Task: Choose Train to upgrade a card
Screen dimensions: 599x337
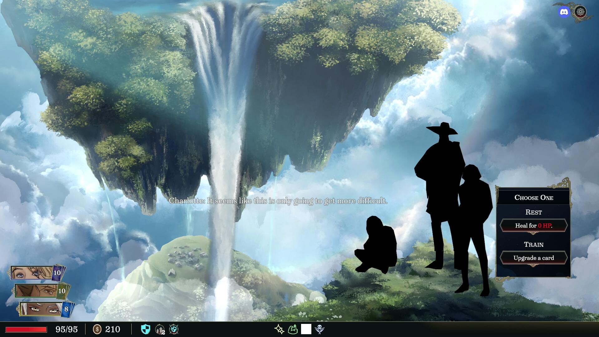Action: tap(533, 258)
